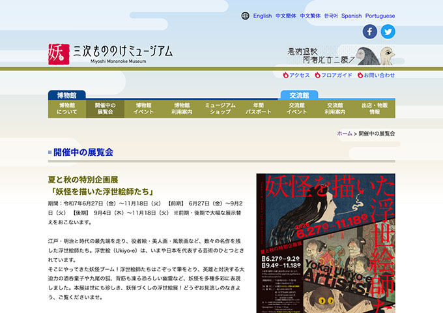Click 開催中の展覧会 breadcrumb text
Screen dimensions: 443x313
[x=377, y=134]
